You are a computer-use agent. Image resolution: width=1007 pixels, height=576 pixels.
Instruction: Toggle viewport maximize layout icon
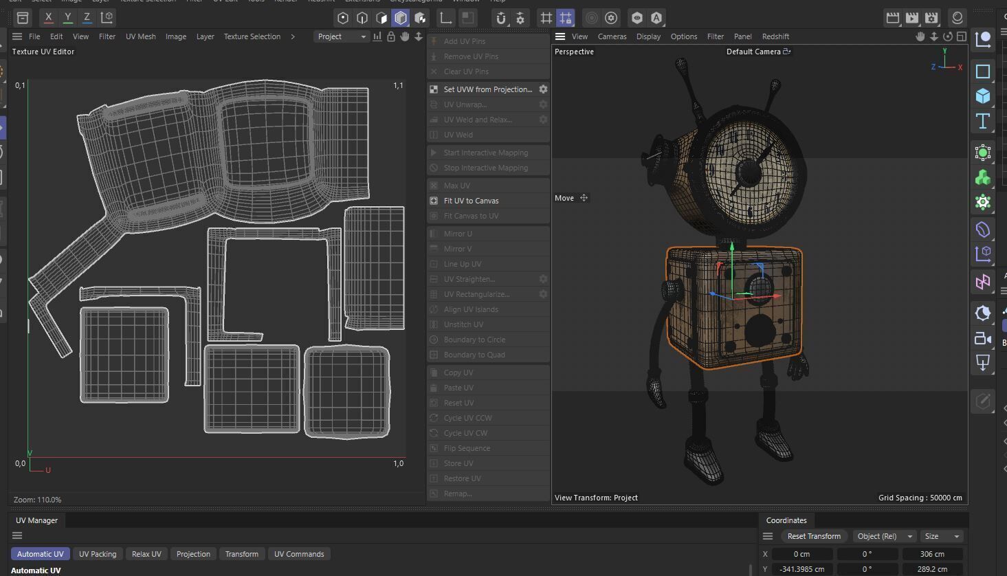pos(962,36)
